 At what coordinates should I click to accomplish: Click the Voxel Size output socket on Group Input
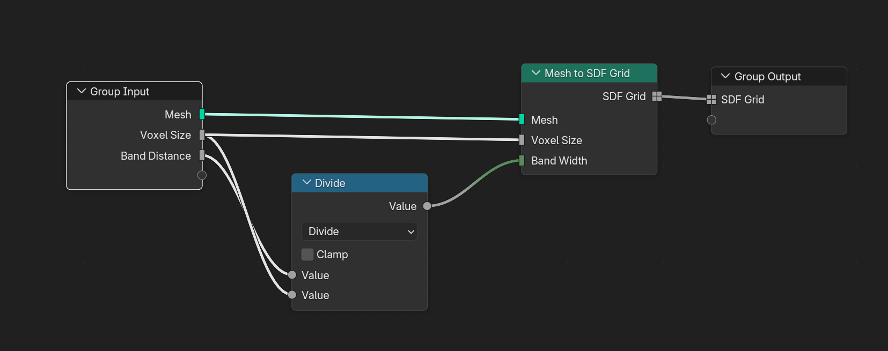point(202,135)
